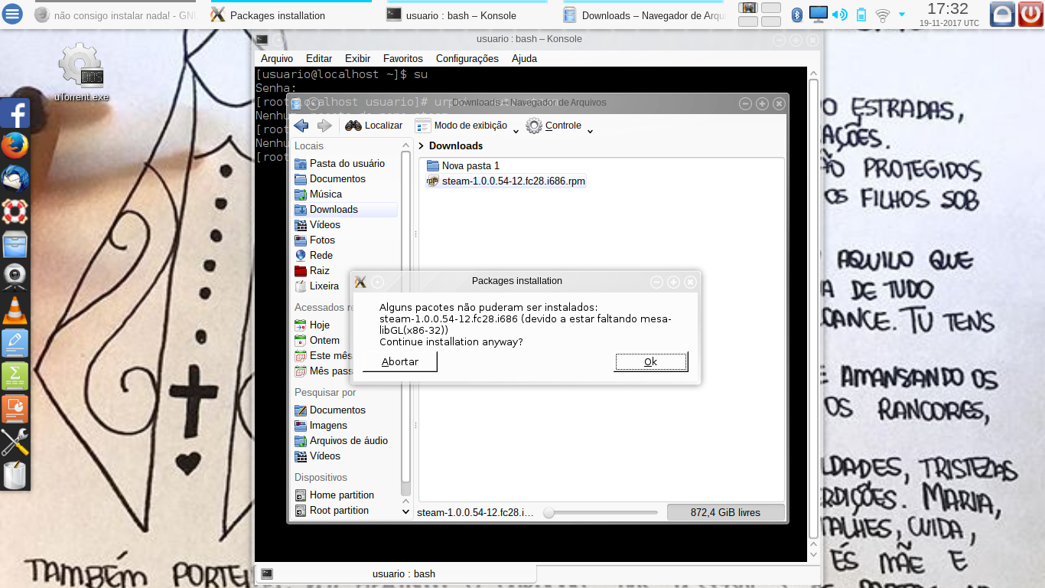Viewport: 1045px width, 588px height.
Task: Open Ajuda menu in Konsole
Action: click(524, 58)
